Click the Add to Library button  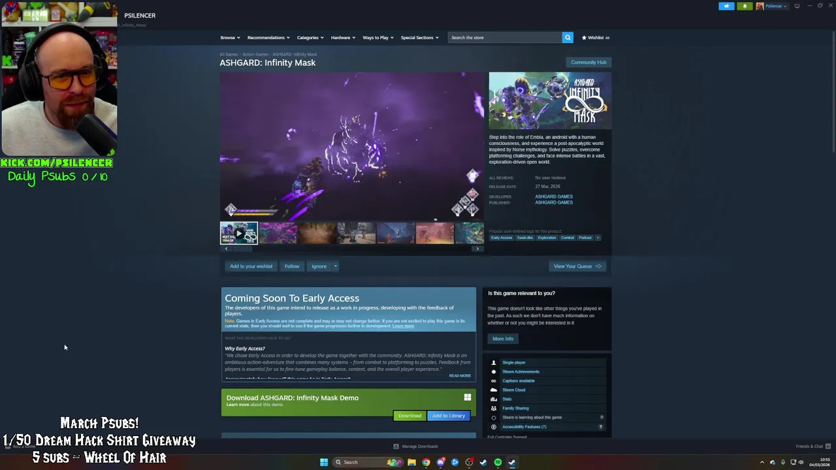(449, 416)
